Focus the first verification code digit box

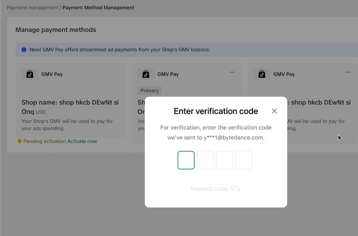click(x=186, y=160)
